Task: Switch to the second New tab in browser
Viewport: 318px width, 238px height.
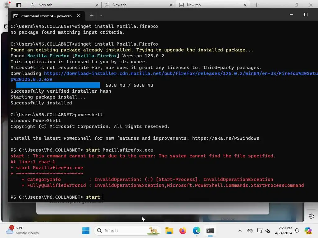Action: tap(138, 5)
